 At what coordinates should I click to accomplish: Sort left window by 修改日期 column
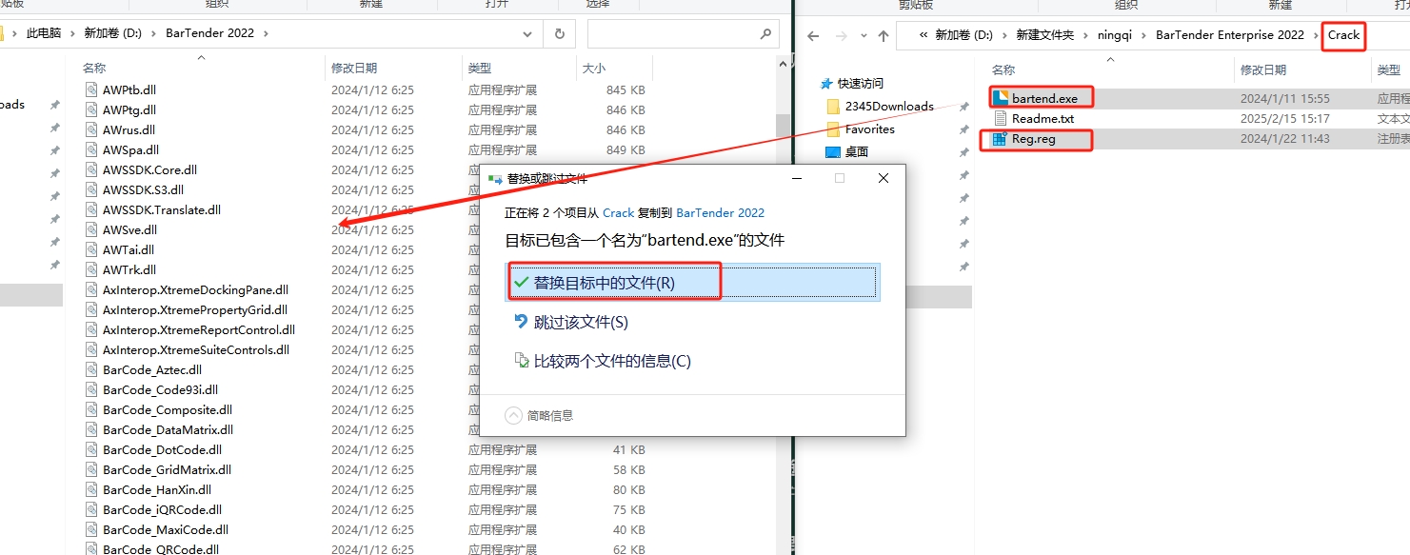(354, 69)
